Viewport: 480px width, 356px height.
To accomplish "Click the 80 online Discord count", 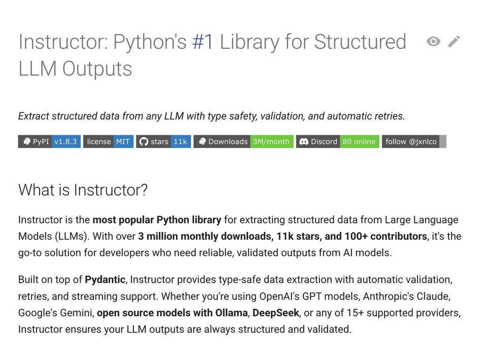I will [x=359, y=142].
